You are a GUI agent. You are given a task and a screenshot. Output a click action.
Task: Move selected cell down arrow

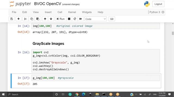coord(51,19)
